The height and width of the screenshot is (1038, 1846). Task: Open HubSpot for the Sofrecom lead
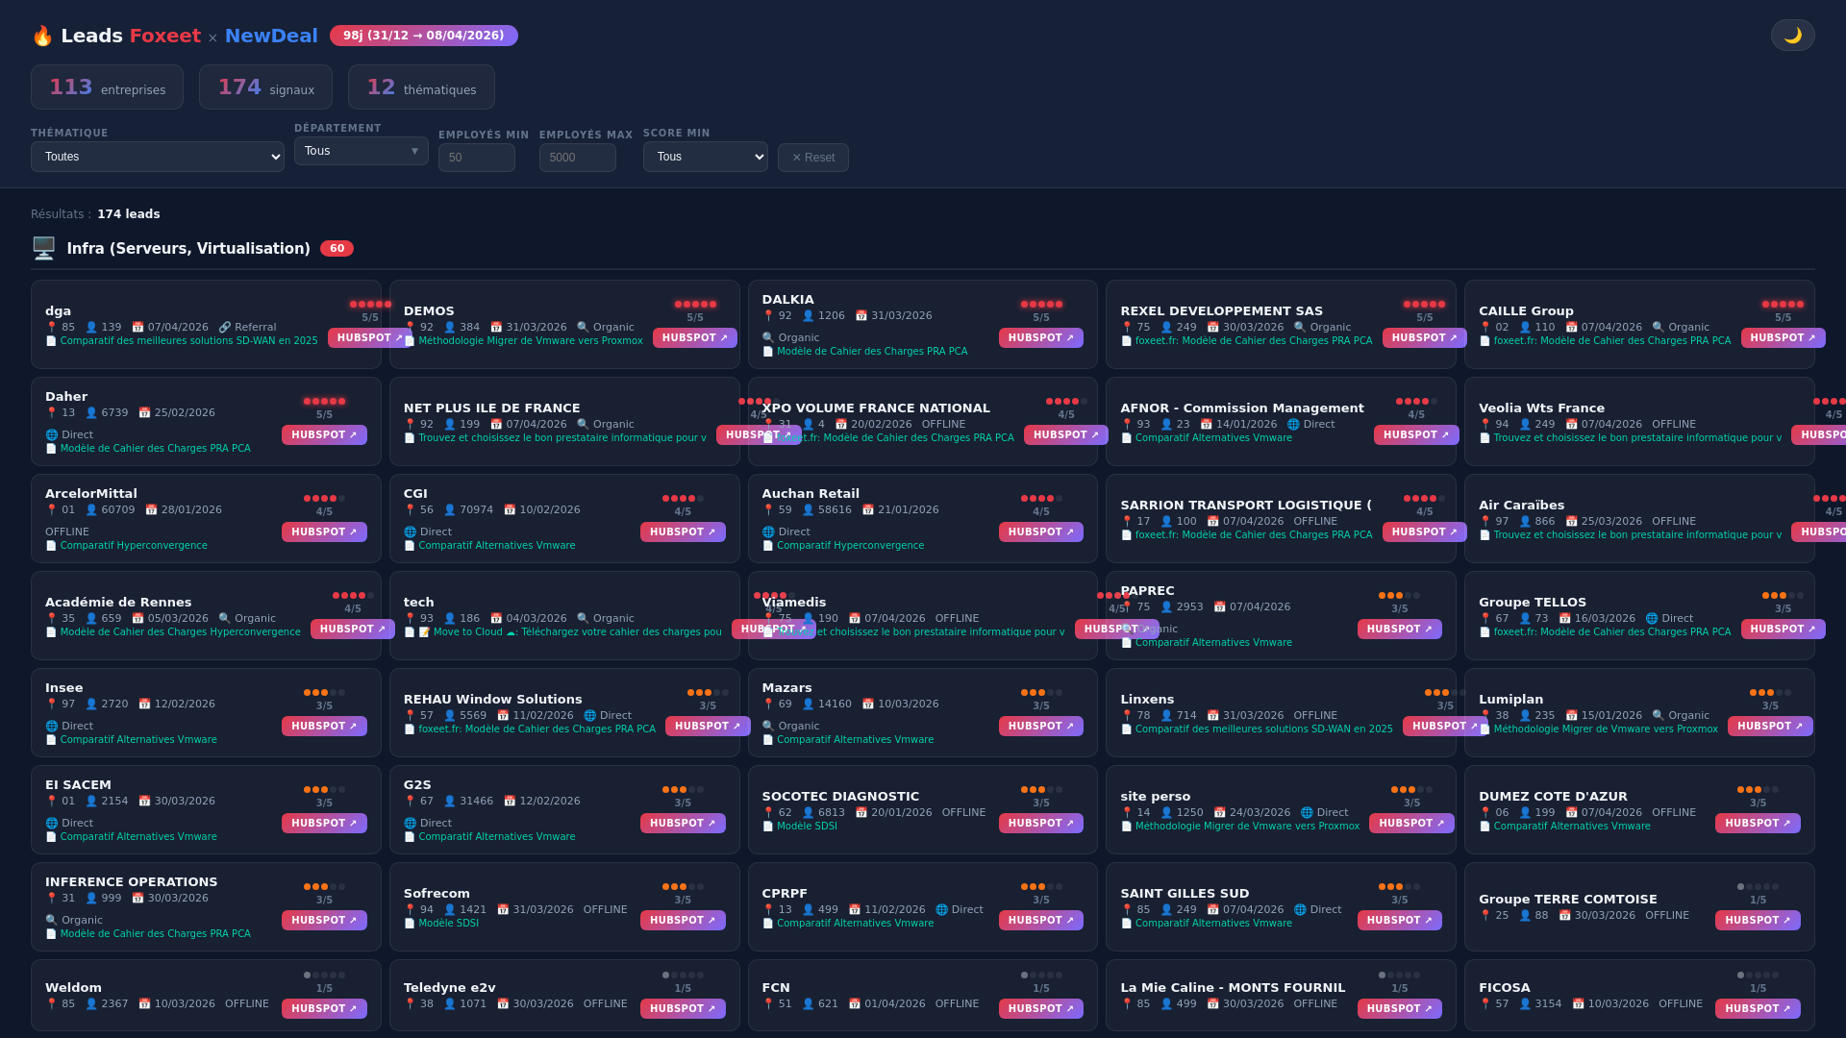683,921
